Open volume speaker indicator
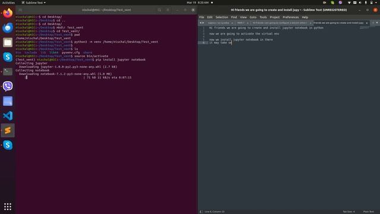This screenshot has height=214, width=380. tap(360, 2)
